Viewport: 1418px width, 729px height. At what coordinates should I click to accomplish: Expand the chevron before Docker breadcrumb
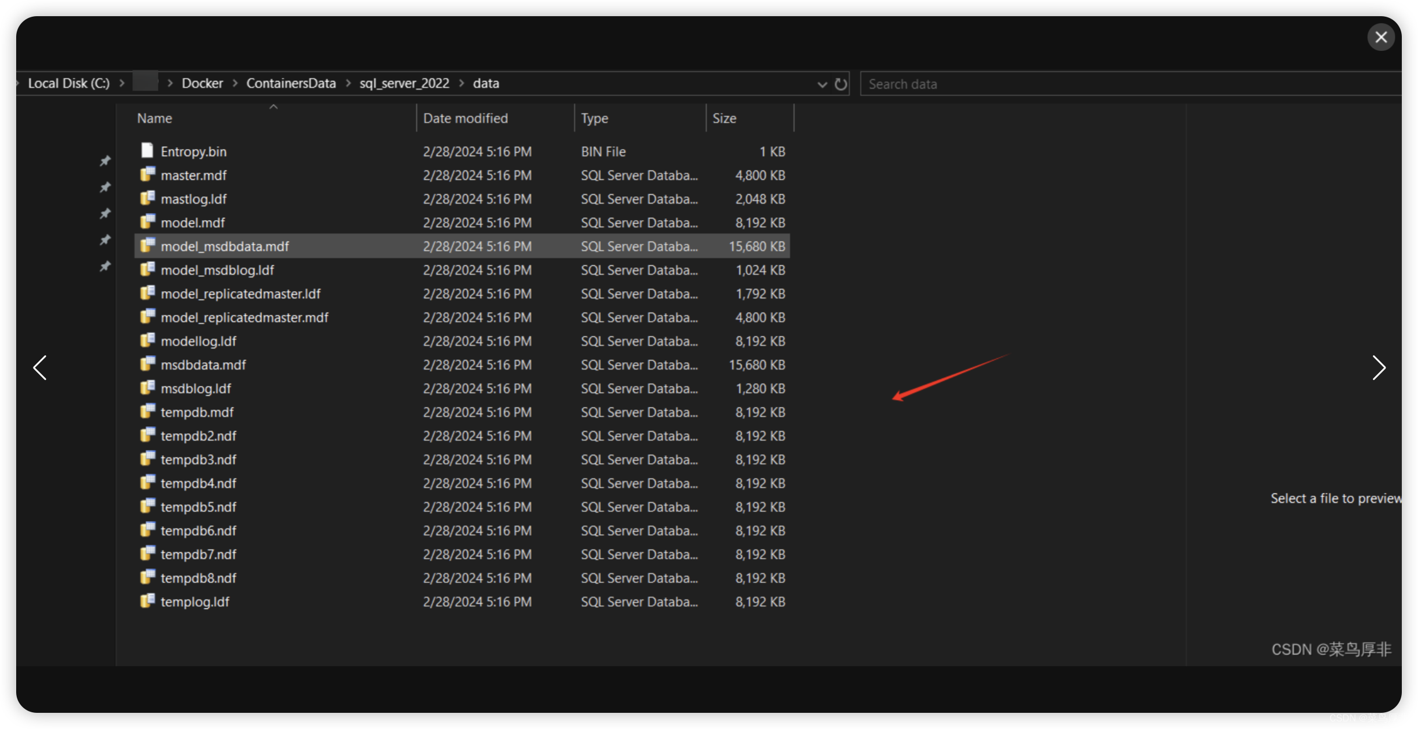click(x=170, y=83)
